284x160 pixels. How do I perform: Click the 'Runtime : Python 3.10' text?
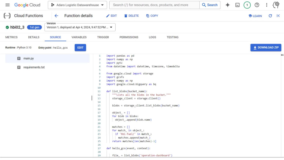click(18, 48)
